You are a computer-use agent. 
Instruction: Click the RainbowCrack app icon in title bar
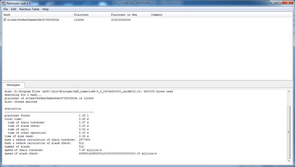click(4, 3)
